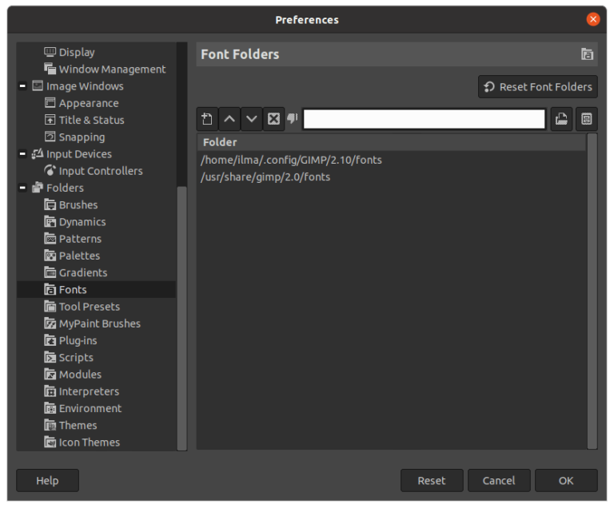Click the add new folder icon
The width and height of the screenshot is (614, 508).
[207, 118]
